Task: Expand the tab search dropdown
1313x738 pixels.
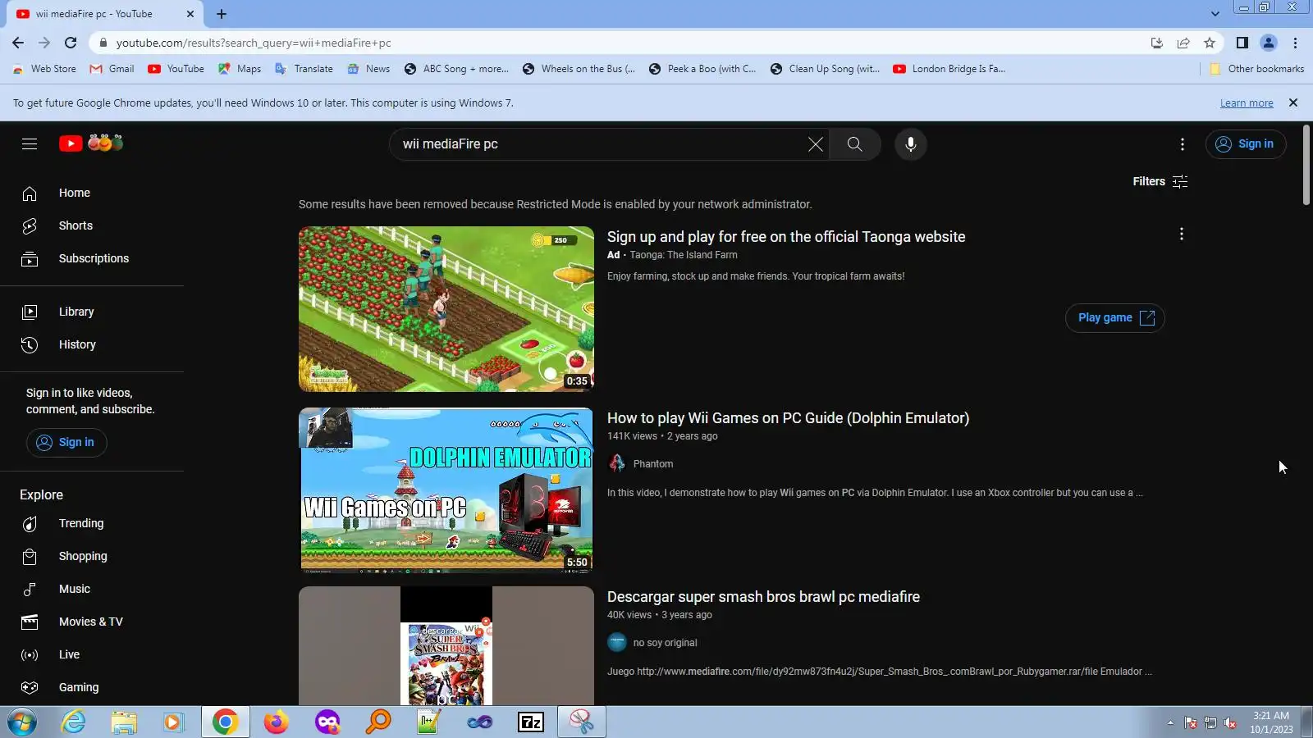Action: point(1215,14)
